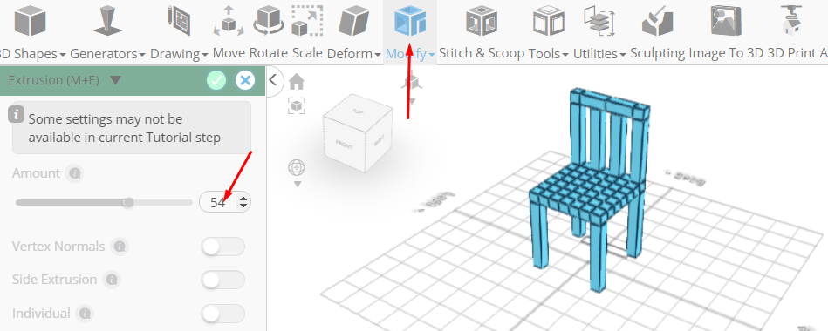Screen dimensions: 828x331
Task: Open the Drawing tool icon
Action: point(180,21)
